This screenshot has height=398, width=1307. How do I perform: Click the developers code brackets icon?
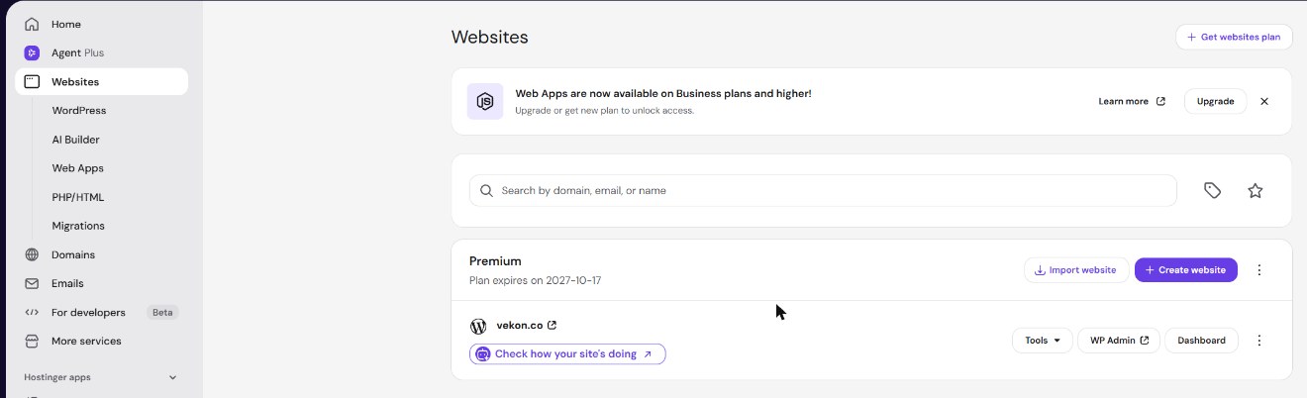[x=32, y=312]
